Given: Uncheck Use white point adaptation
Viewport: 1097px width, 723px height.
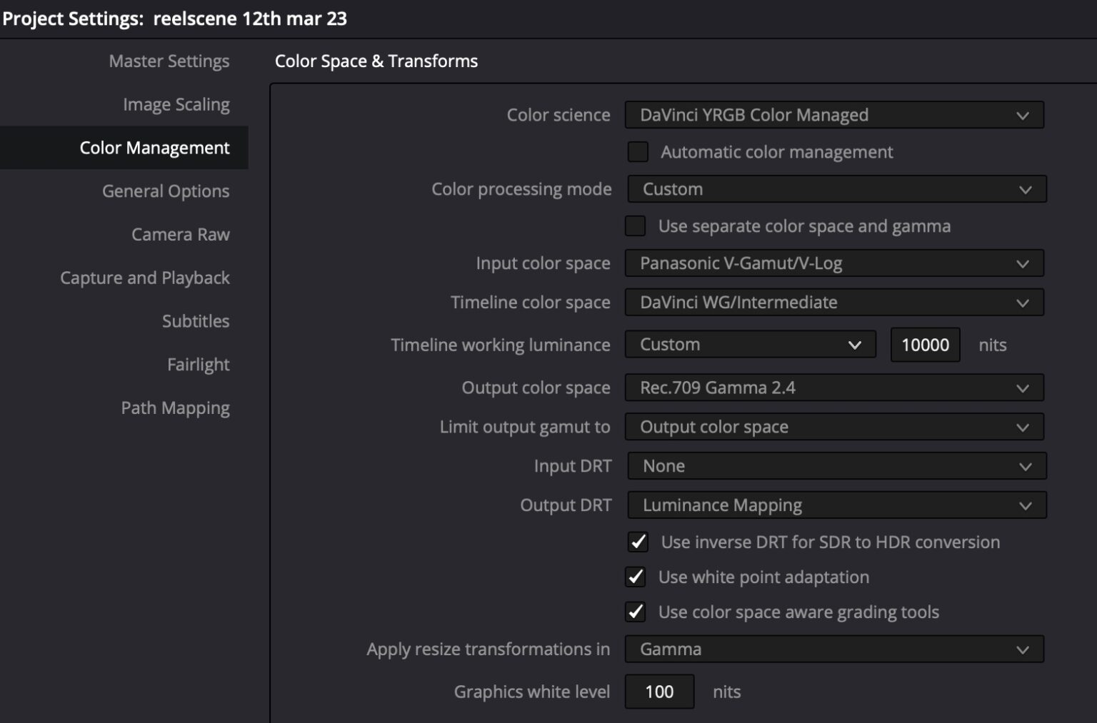Looking at the screenshot, I should [x=636, y=577].
